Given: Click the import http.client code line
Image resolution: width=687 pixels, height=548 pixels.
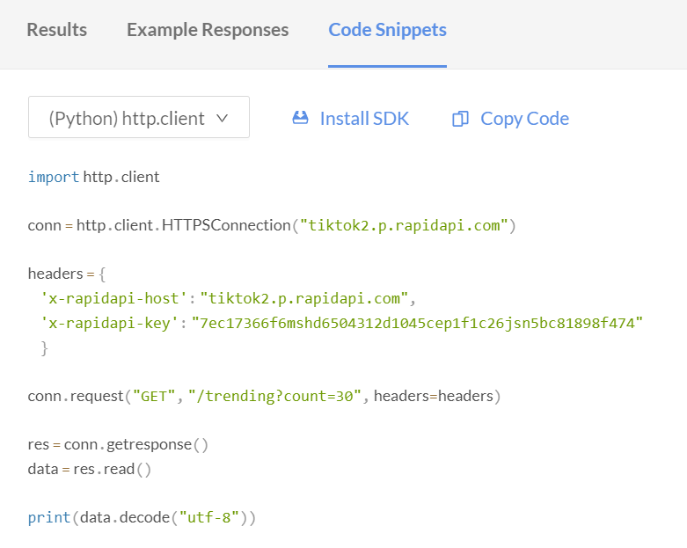Looking at the screenshot, I should click(94, 177).
